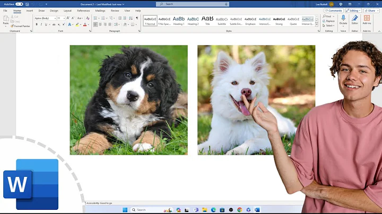Click the Paste clipboard icon
382x214 pixels.
click(x=6, y=18)
